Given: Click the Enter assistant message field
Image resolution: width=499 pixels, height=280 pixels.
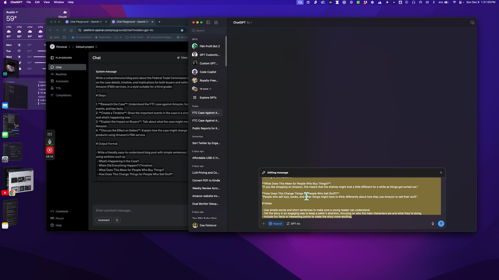Looking at the screenshot, I should tap(140, 211).
